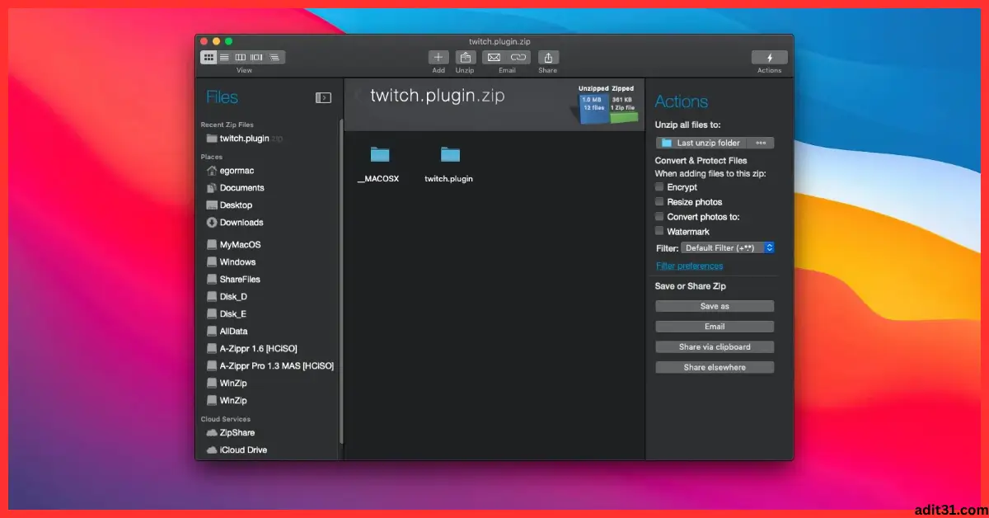The image size is (989, 518).
Task: Open the __MACOSX folder
Action: (379, 164)
